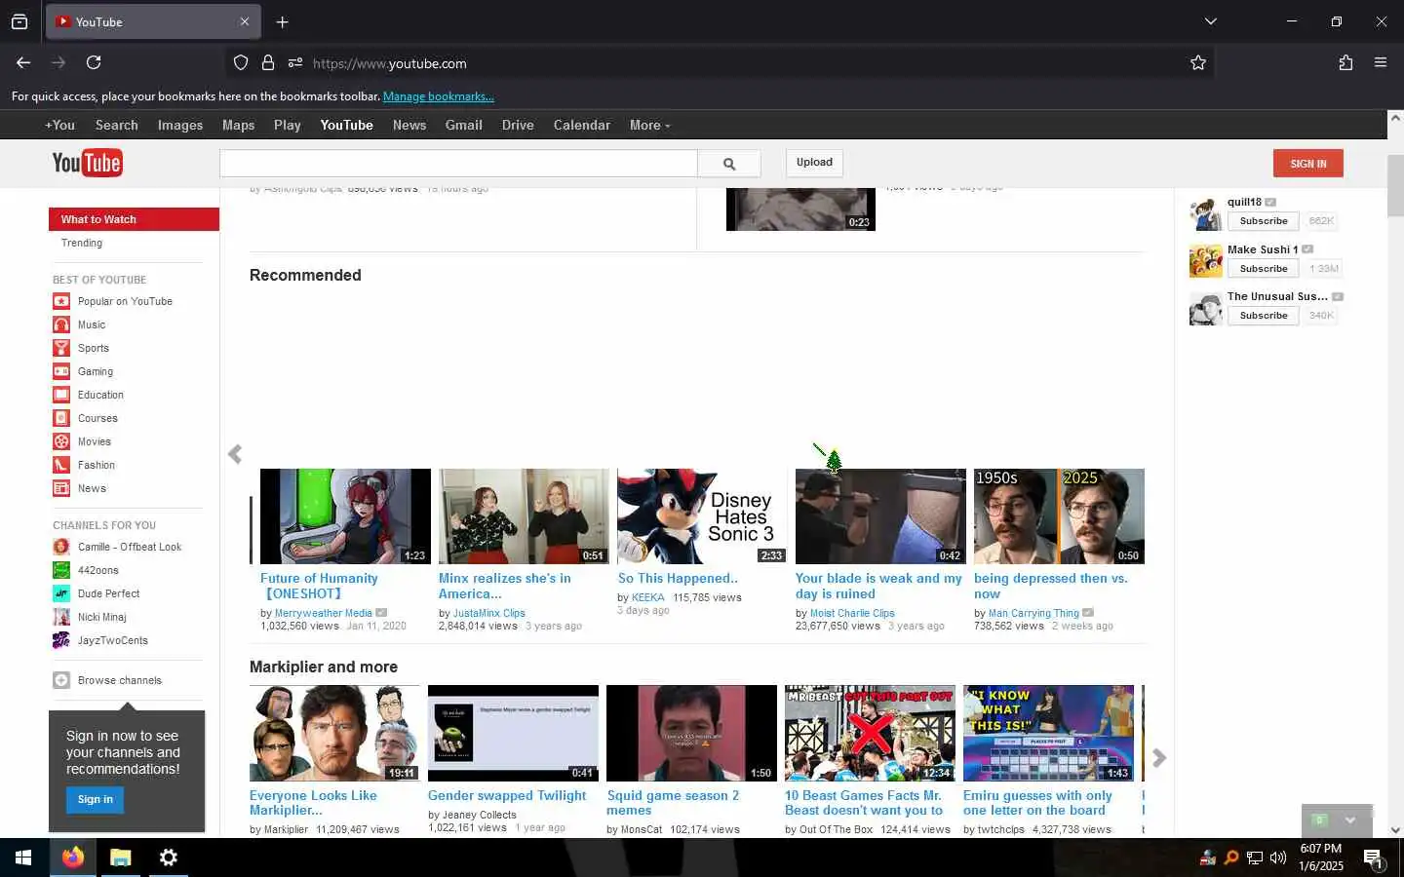Click the Upload button
Screen dimensions: 1404x877
pos(814,163)
